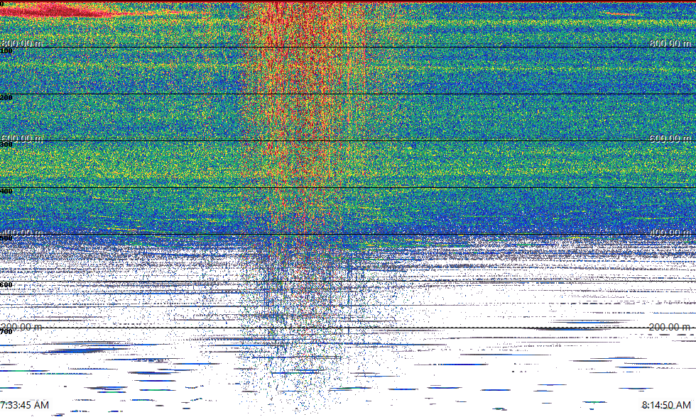Select the left-side 800.00 m depth label
This screenshot has width=696, height=417.
22,43
